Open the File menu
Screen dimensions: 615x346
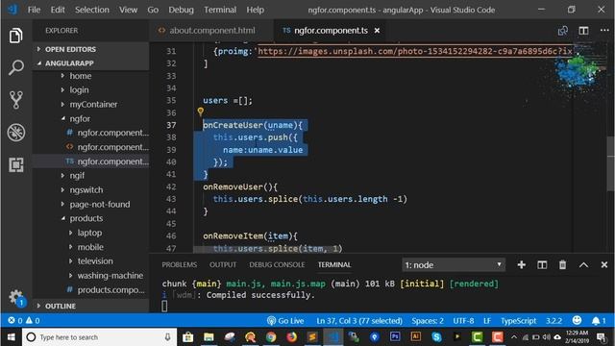[34, 10]
